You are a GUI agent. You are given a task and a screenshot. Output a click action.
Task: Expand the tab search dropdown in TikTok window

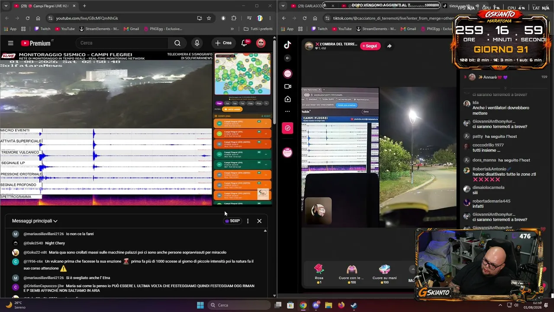tap(283, 6)
